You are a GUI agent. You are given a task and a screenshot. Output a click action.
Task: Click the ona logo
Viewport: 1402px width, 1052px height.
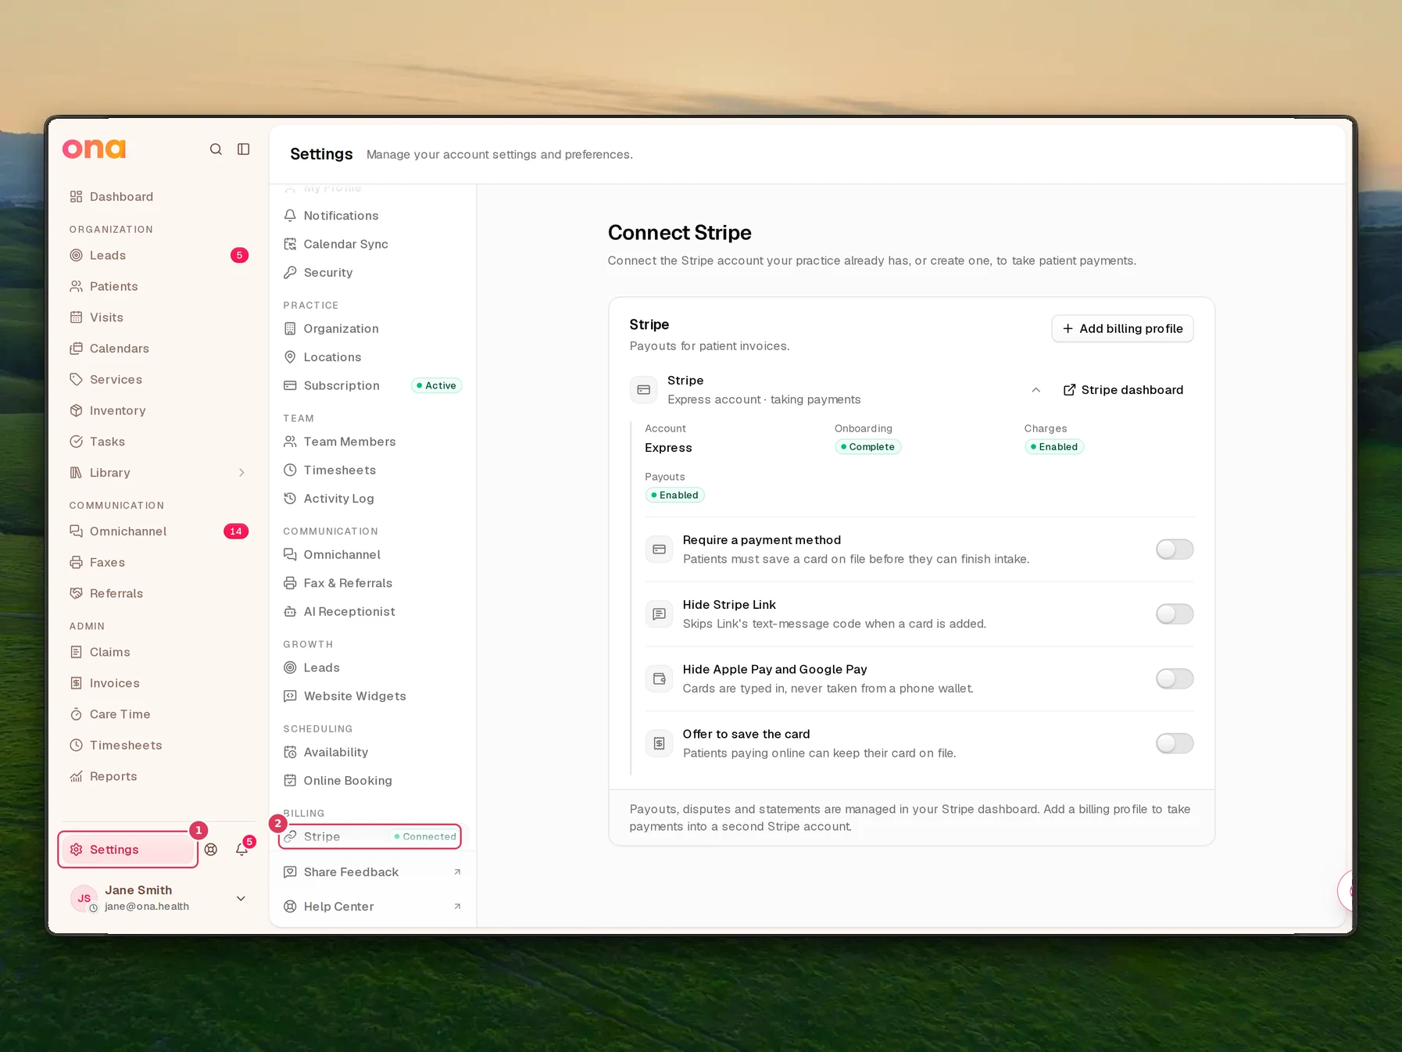94,148
